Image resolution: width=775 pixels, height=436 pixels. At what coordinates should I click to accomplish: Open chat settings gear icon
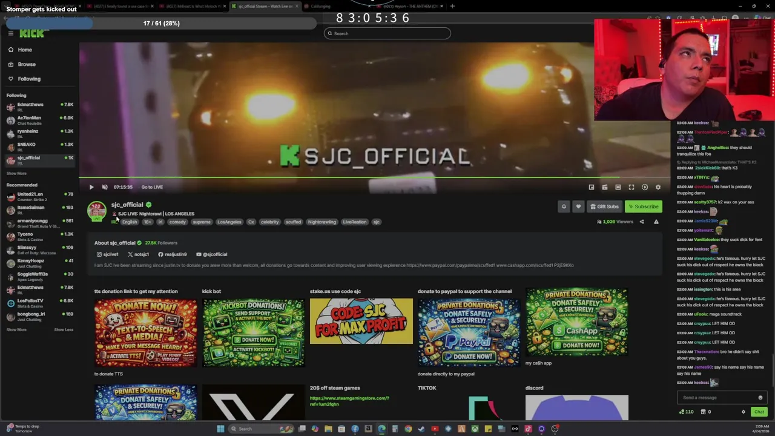pos(744,412)
